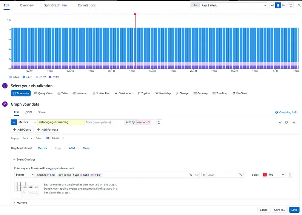
Task: Clear the event overlay query text
Action: [191, 175]
